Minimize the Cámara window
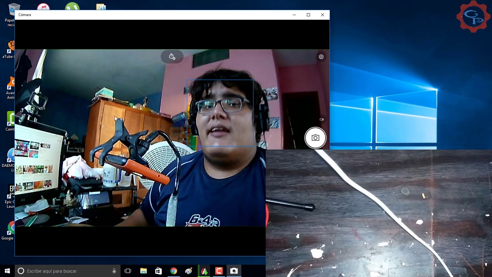Screen dimensions: 492x277 tap(294, 15)
